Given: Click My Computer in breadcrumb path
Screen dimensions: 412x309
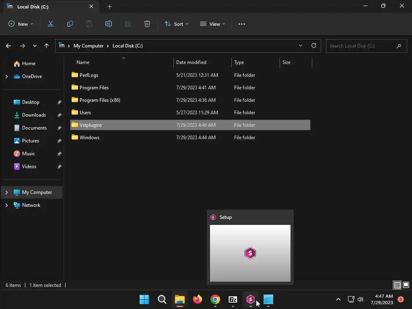Looking at the screenshot, I should 89,46.
